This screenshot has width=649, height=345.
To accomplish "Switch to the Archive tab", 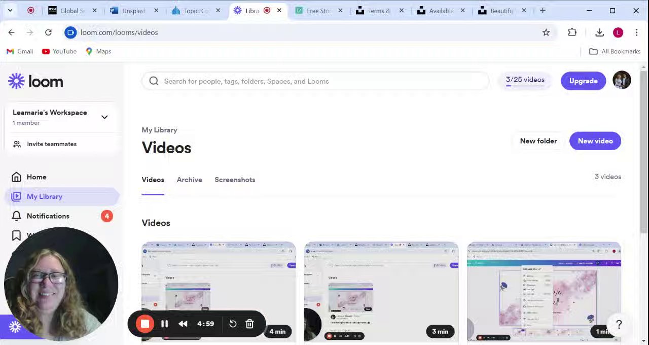I will point(190,180).
